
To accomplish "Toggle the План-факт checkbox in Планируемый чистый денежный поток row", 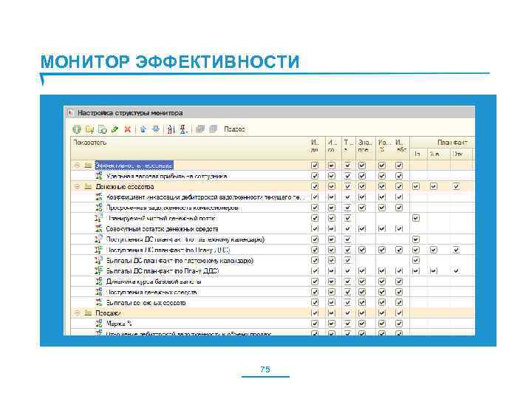I will point(416,218).
